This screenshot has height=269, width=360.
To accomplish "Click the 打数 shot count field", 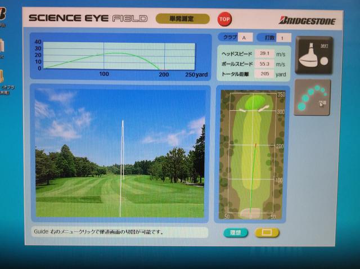I will tap(283, 38).
